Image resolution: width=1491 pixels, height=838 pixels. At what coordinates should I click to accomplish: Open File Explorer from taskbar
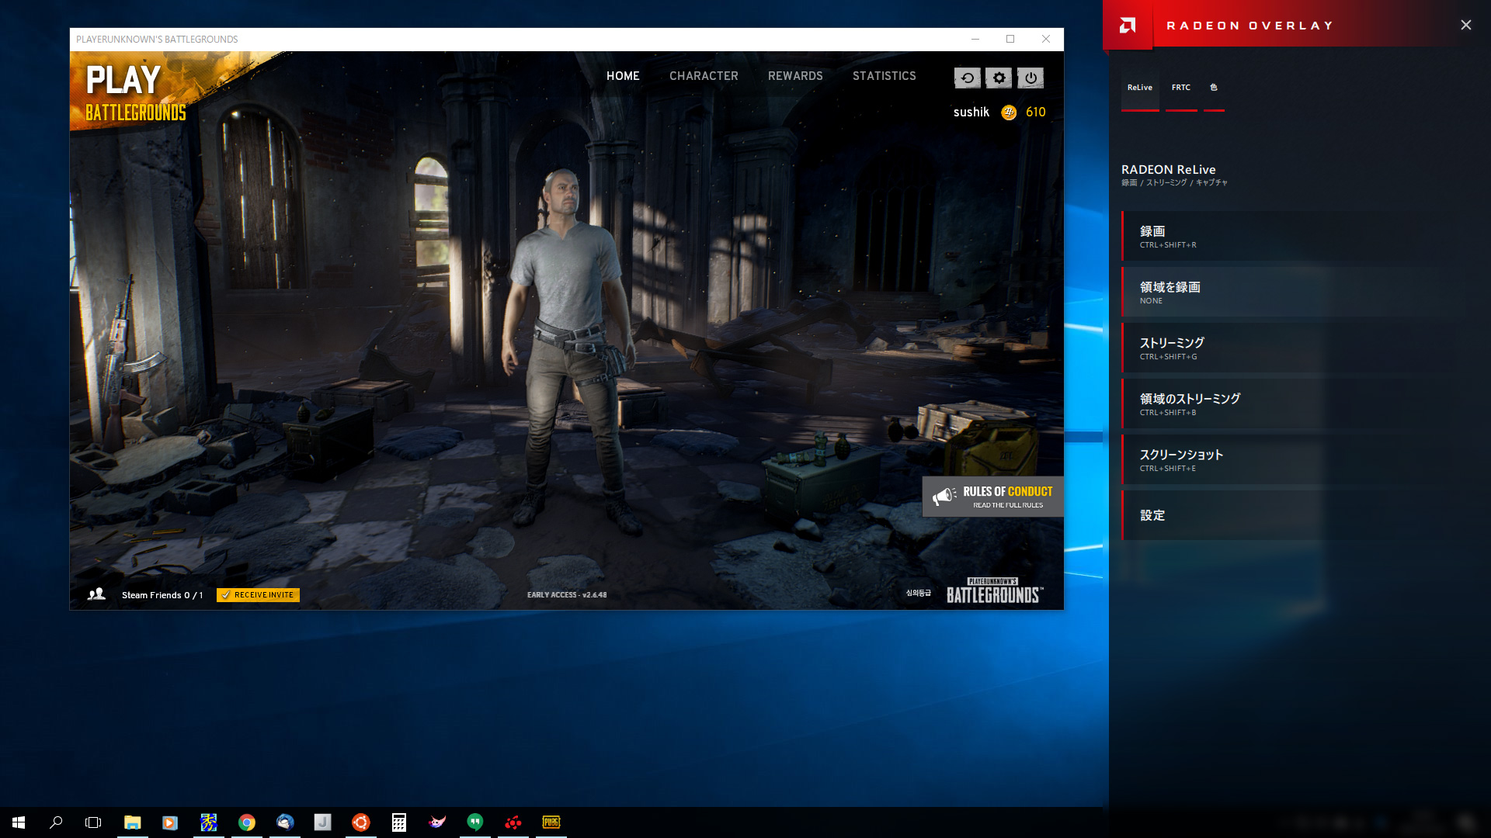tap(133, 822)
